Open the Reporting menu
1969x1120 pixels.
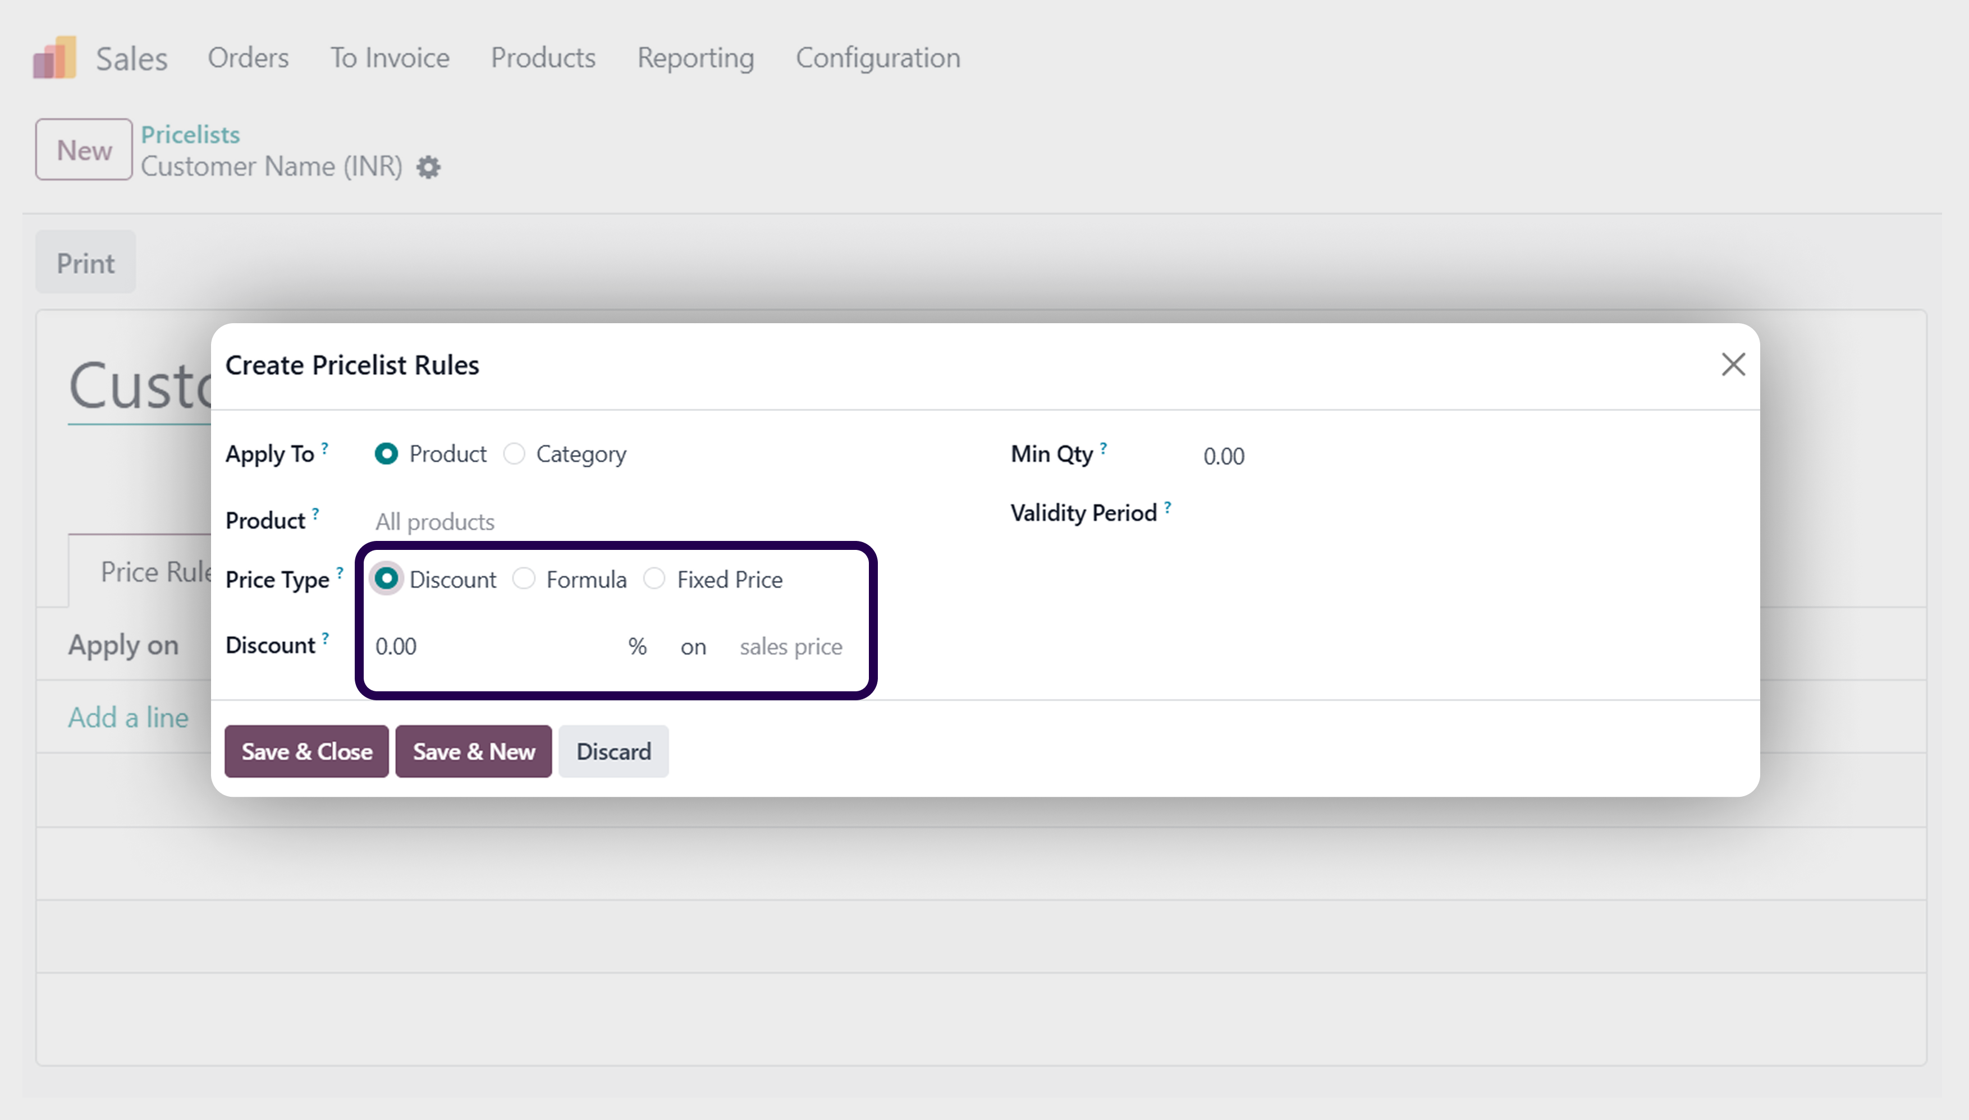click(x=695, y=58)
